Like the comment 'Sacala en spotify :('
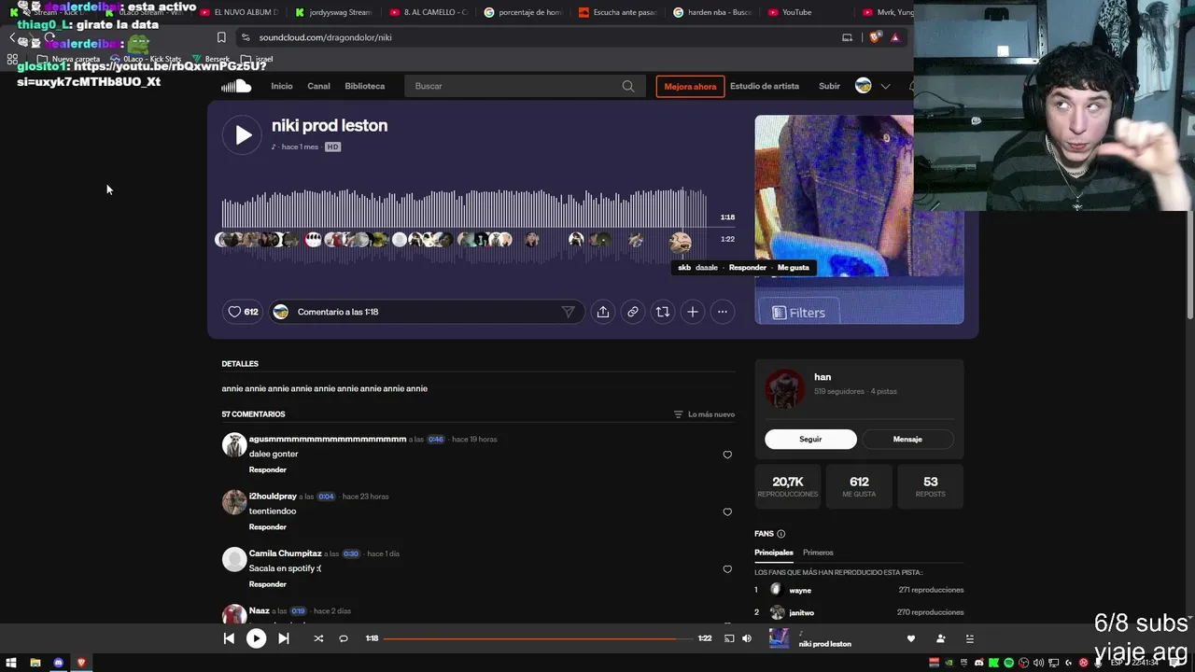This screenshot has width=1195, height=672. [x=727, y=569]
